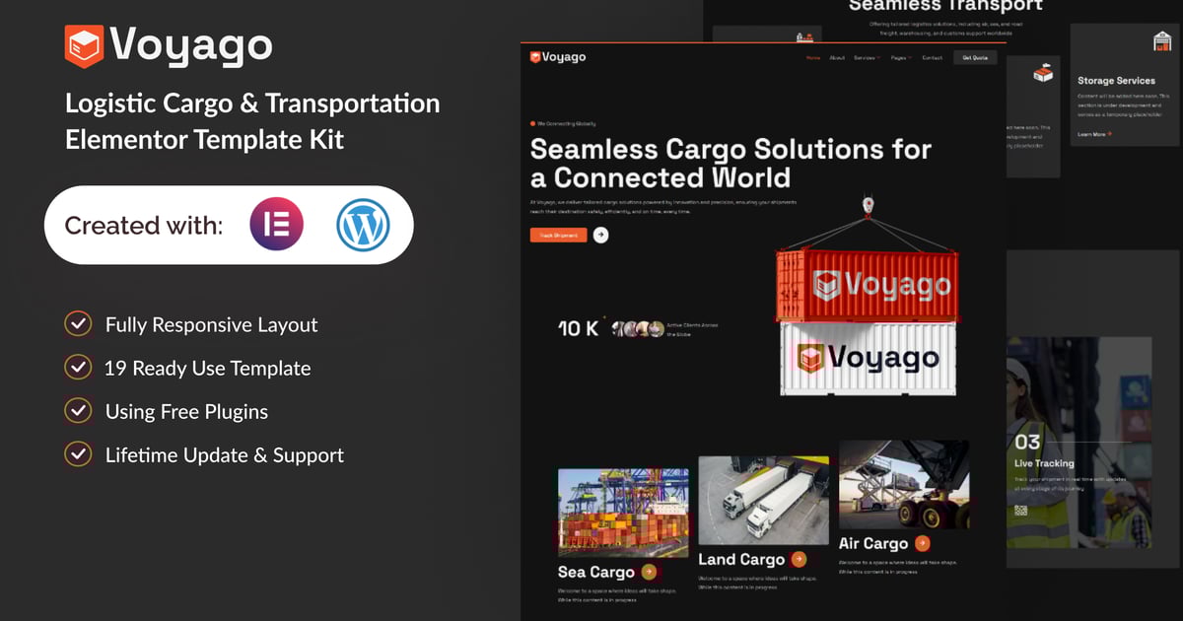This screenshot has width=1183, height=621.
Task: Open Land Cargo via its arrow icon
Action: coord(799,559)
